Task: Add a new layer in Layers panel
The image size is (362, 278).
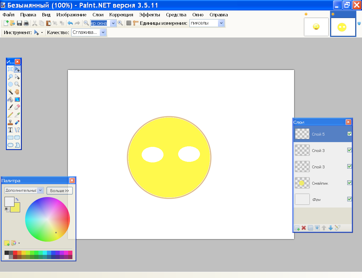Action: pos(297,228)
